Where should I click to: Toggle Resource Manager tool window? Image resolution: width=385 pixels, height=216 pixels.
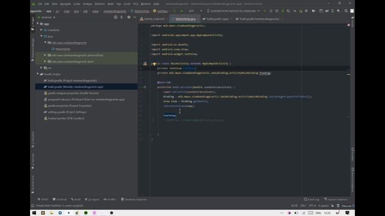coord(32,49)
